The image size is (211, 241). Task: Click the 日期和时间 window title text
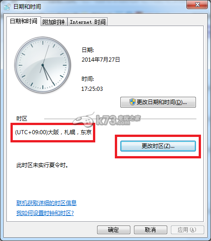(x=27, y=6)
